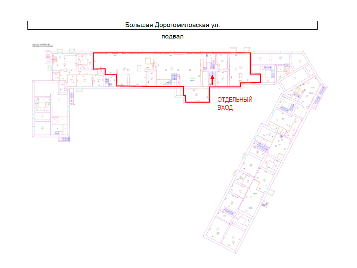Click the long vertical staircase beside the left wing
The width and height of the screenshot is (357, 268).
[71, 96]
